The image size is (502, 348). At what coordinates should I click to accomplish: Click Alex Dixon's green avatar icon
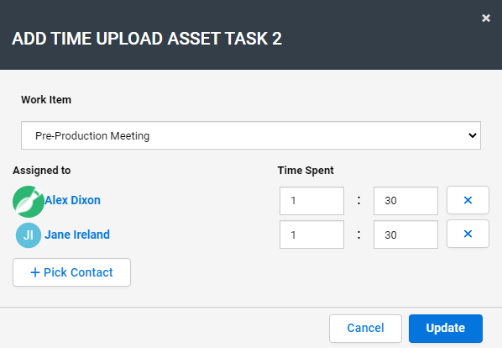tap(29, 202)
